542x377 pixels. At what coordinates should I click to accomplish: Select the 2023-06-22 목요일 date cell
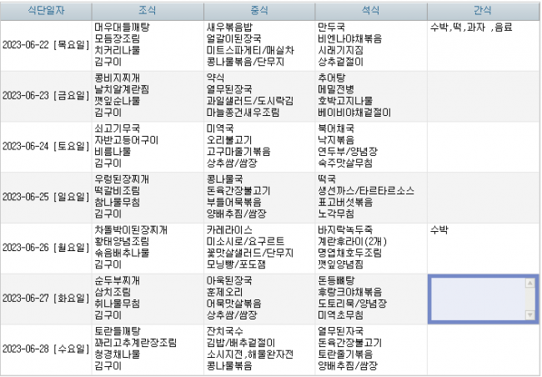coord(46,46)
